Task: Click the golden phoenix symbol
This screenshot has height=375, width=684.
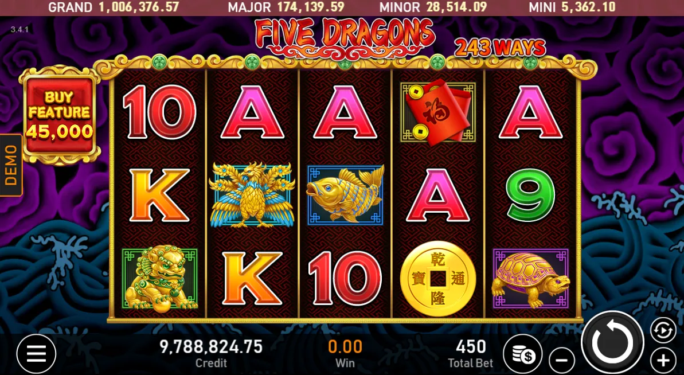Action: pyautogui.click(x=252, y=195)
